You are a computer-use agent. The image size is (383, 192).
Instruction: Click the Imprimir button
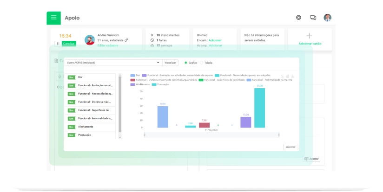pyautogui.click(x=291, y=147)
